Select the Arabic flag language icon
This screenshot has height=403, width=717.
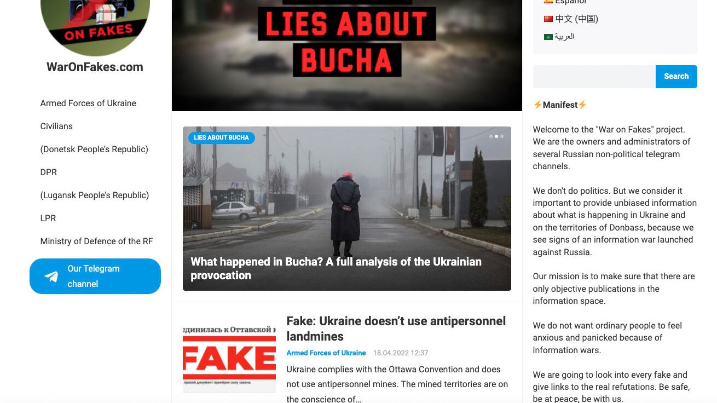tap(548, 37)
